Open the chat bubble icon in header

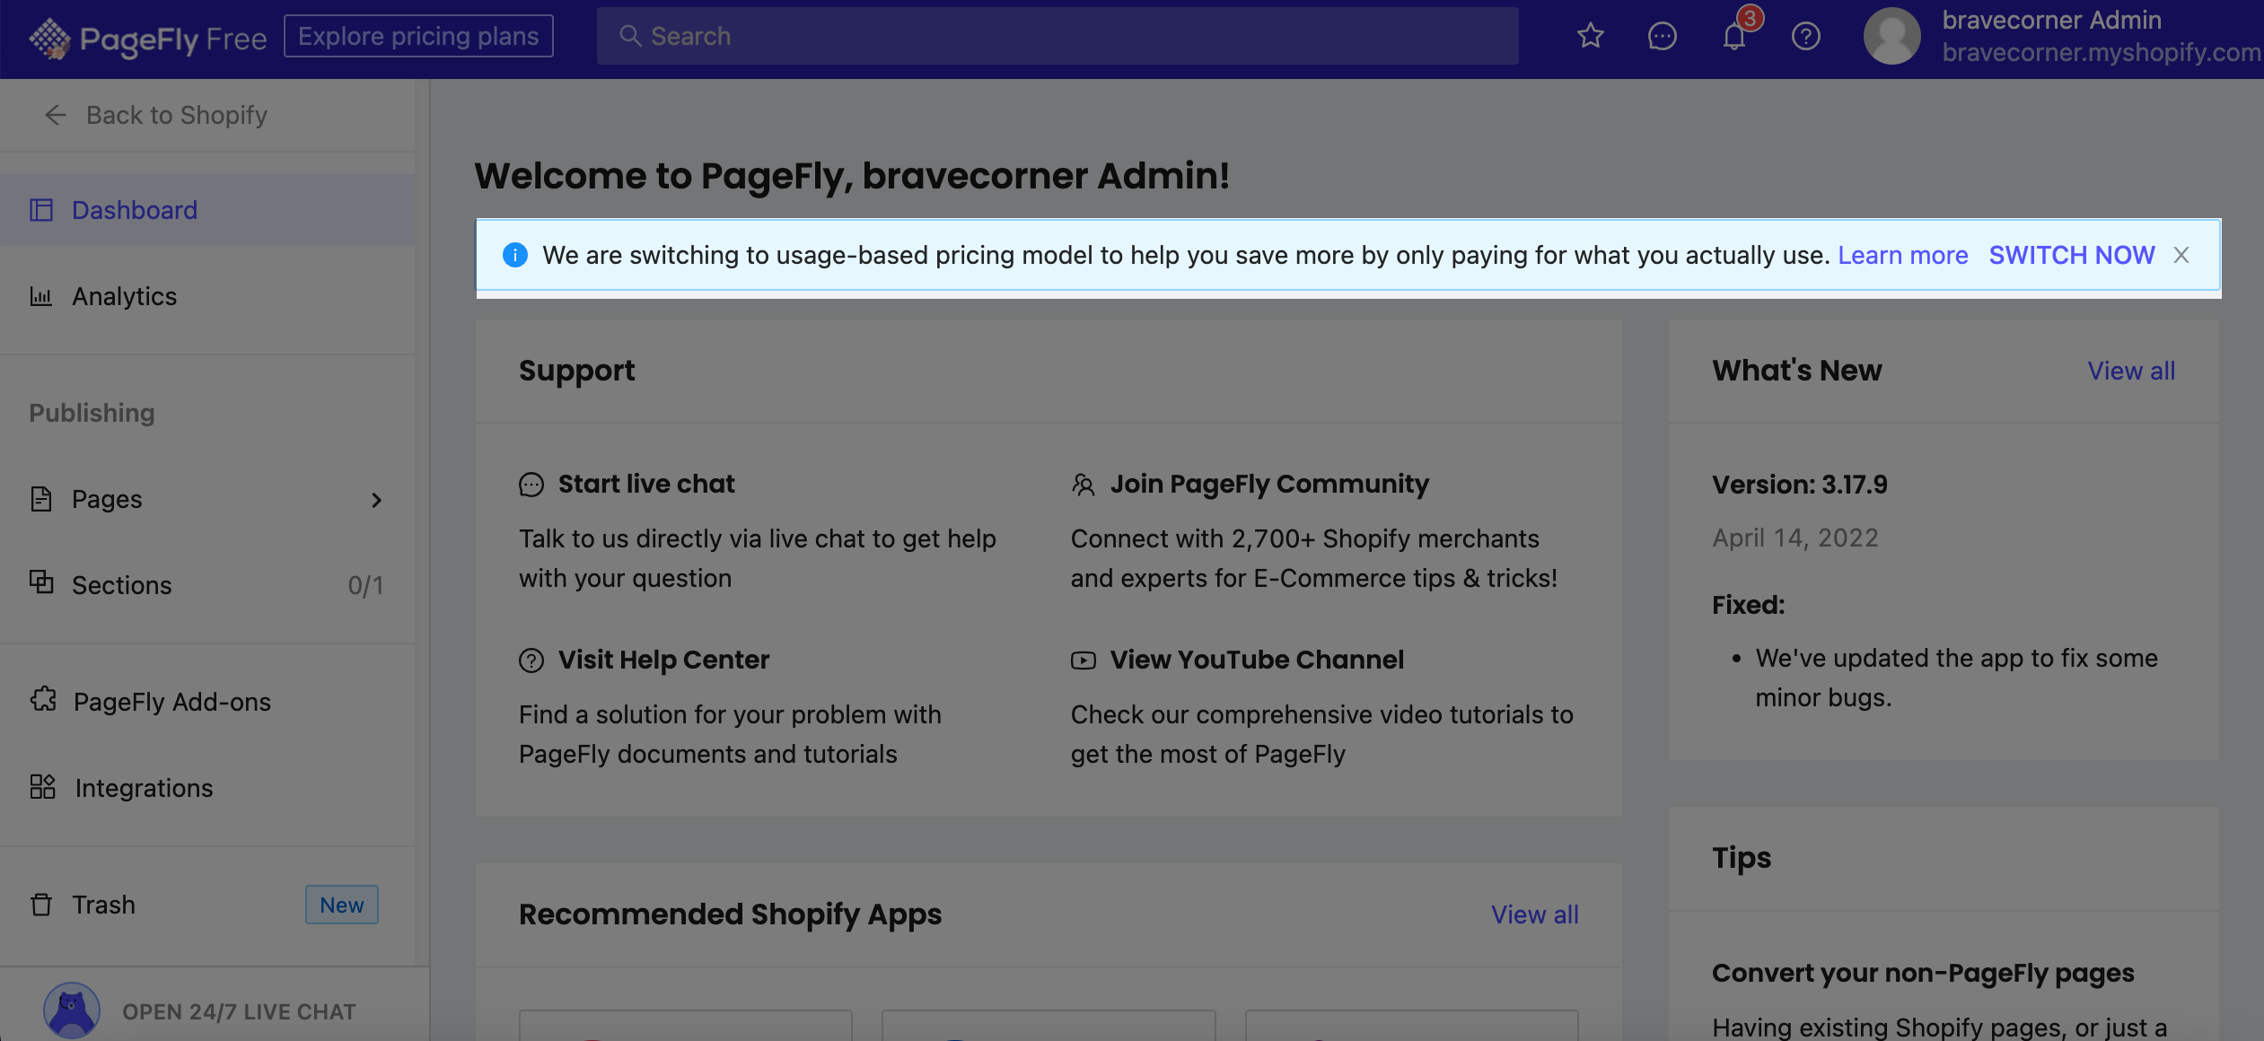(x=1662, y=36)
